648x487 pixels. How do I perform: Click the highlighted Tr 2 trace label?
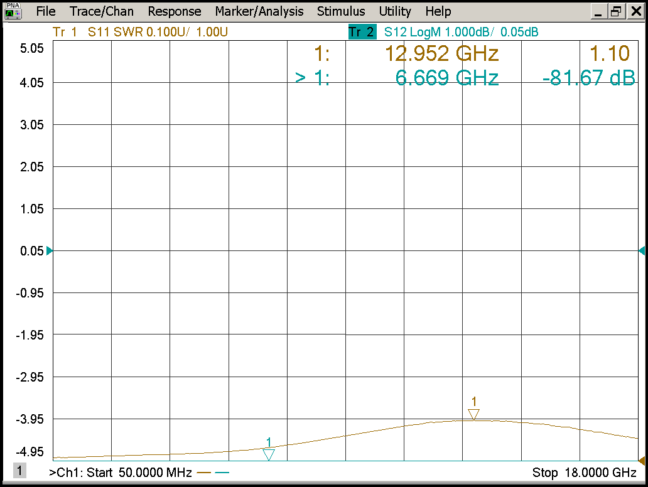coord(361,32)
